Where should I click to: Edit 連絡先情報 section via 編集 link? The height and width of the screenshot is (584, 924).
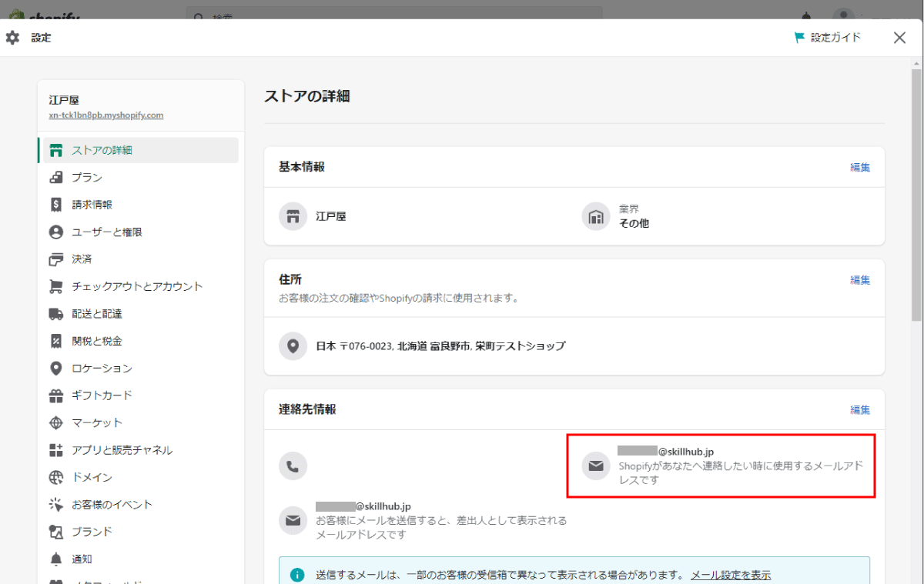tap(860, 410)
